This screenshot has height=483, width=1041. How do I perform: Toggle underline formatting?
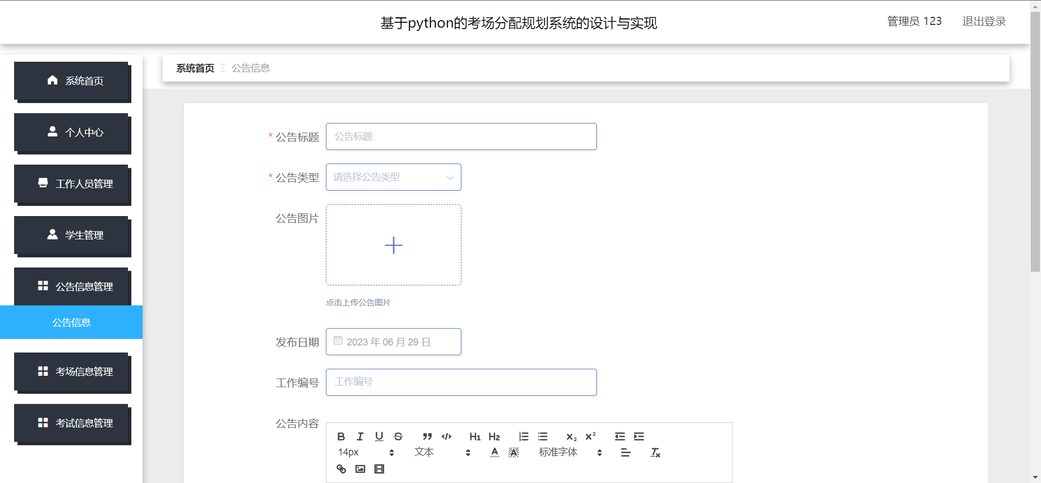point(379,436)
